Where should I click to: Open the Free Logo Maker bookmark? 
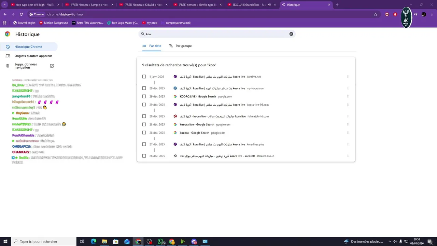(123, 23)
